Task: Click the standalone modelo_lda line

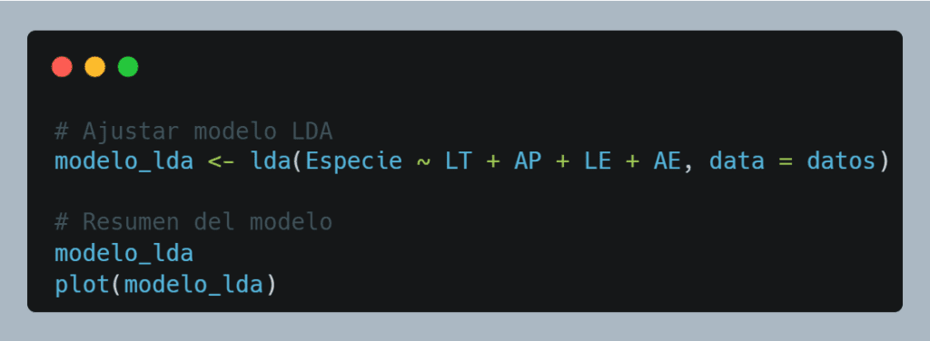Action: tap(124, 253)
